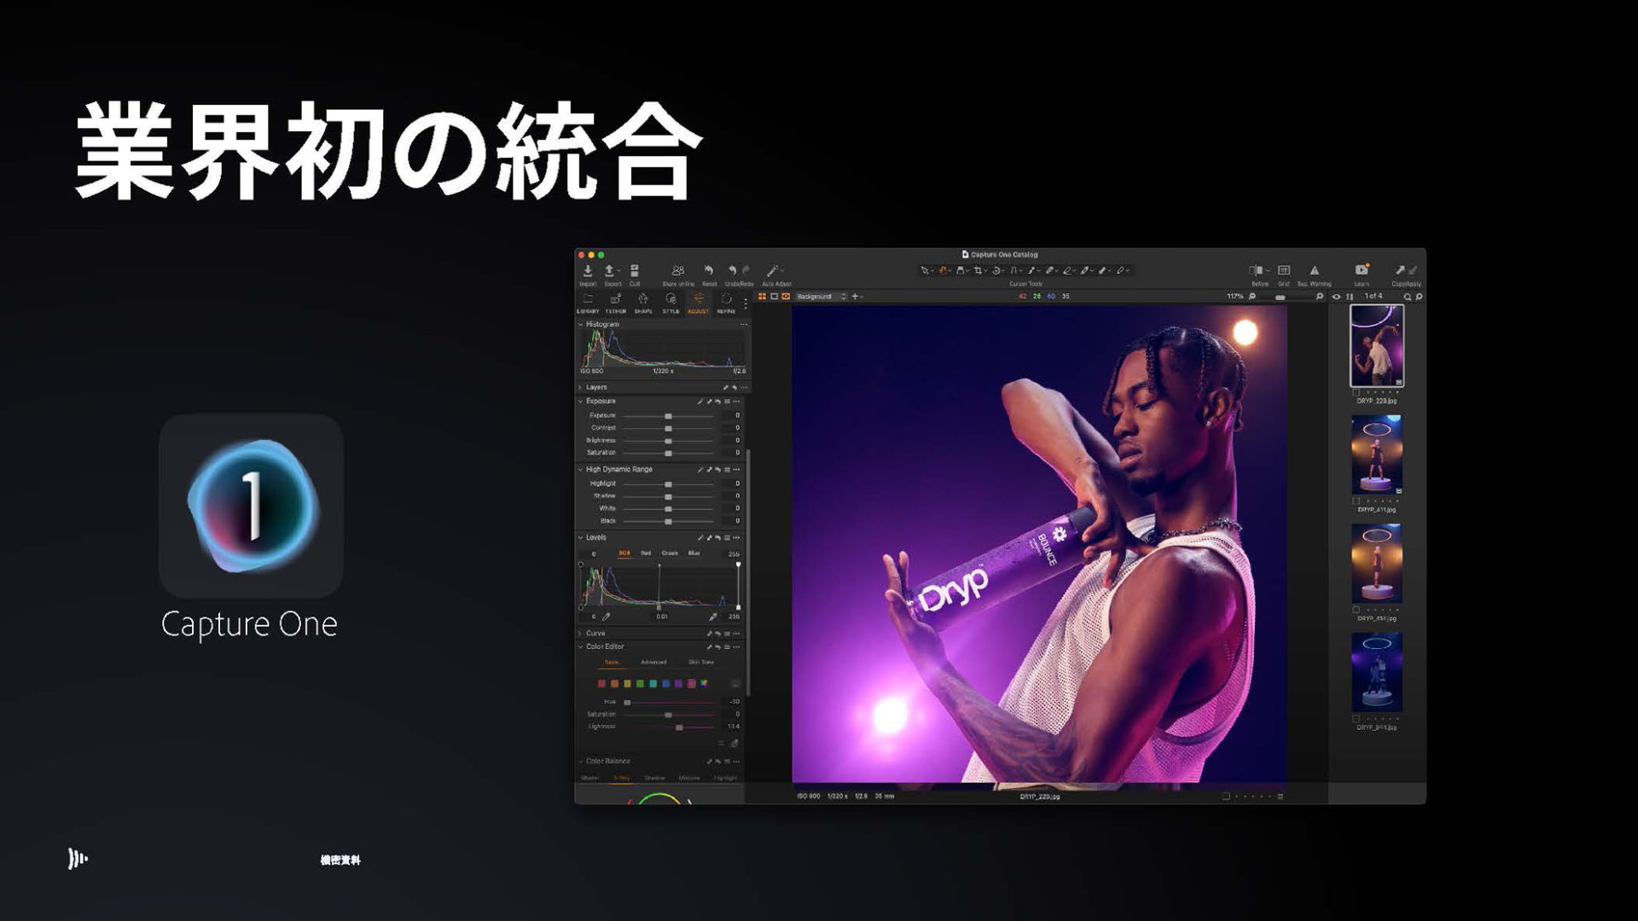The image size is (1638, 921).
Task: Toggle the Grid overlay
Action: click(x=1283, y=270)
